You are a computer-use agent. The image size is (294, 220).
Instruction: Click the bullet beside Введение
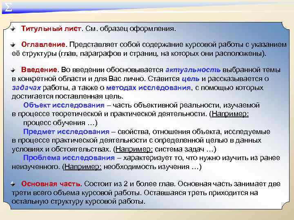pyautogui.click(x=13, y=70)
